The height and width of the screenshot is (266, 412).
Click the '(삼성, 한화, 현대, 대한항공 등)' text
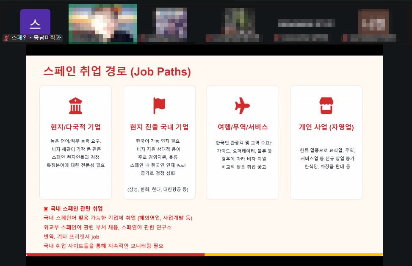[x=158, y=189]
